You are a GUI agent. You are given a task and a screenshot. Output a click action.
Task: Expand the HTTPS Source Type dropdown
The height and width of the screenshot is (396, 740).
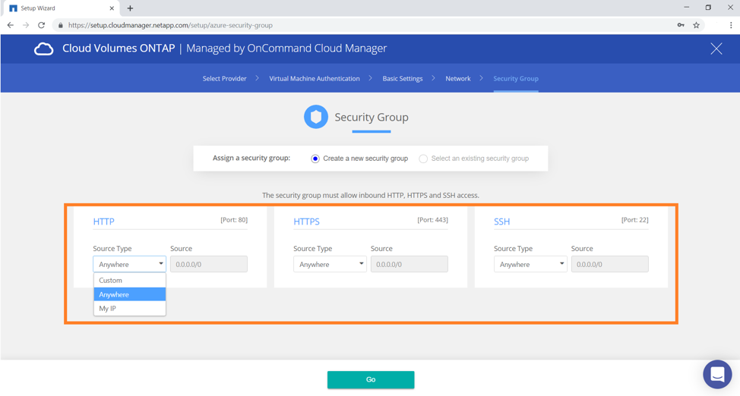click(x=330, y=264)
